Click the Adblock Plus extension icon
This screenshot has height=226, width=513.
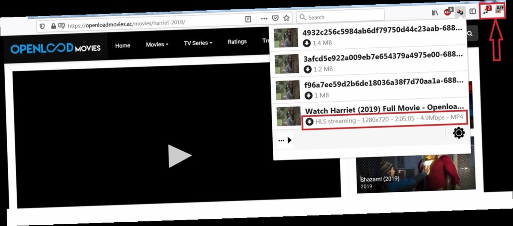click(448, 12)
